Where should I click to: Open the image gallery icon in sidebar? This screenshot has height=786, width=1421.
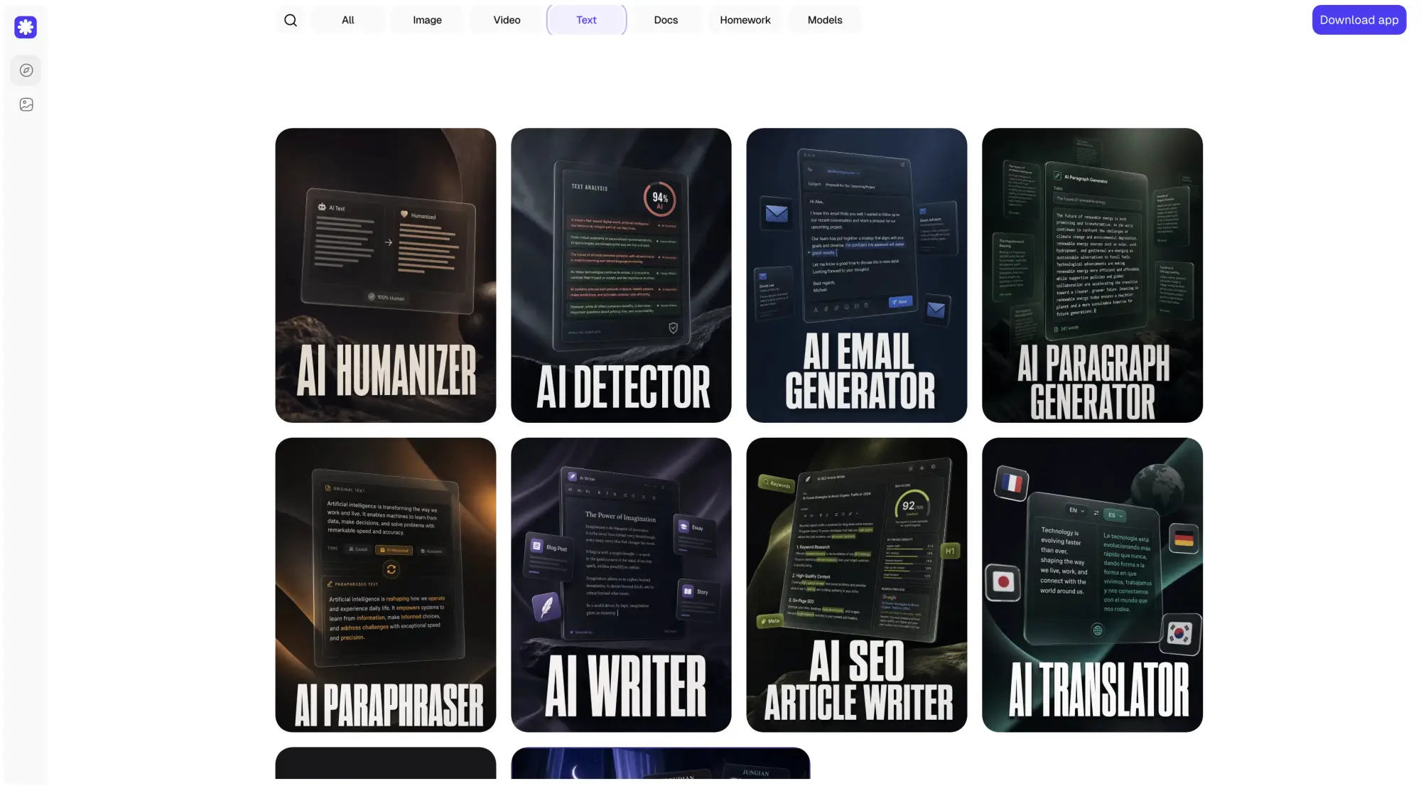[26, 104]
